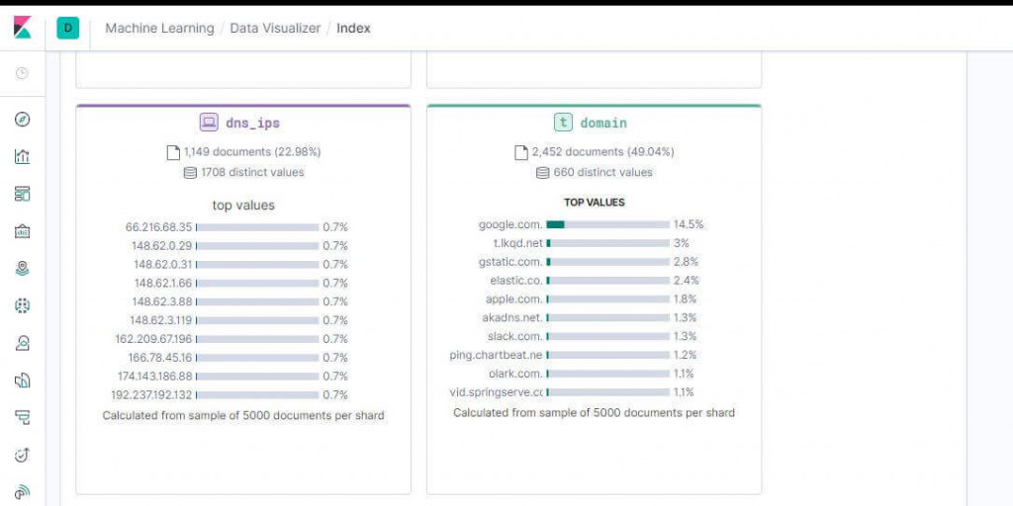Select domain value akadns.net.
1013x506 pixels.
[512, 318]
